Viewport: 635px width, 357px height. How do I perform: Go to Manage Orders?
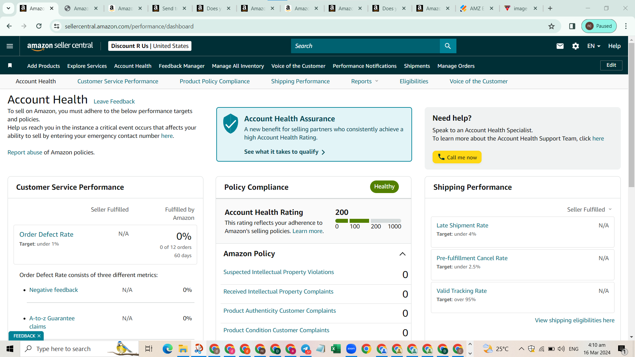(456, 66)
